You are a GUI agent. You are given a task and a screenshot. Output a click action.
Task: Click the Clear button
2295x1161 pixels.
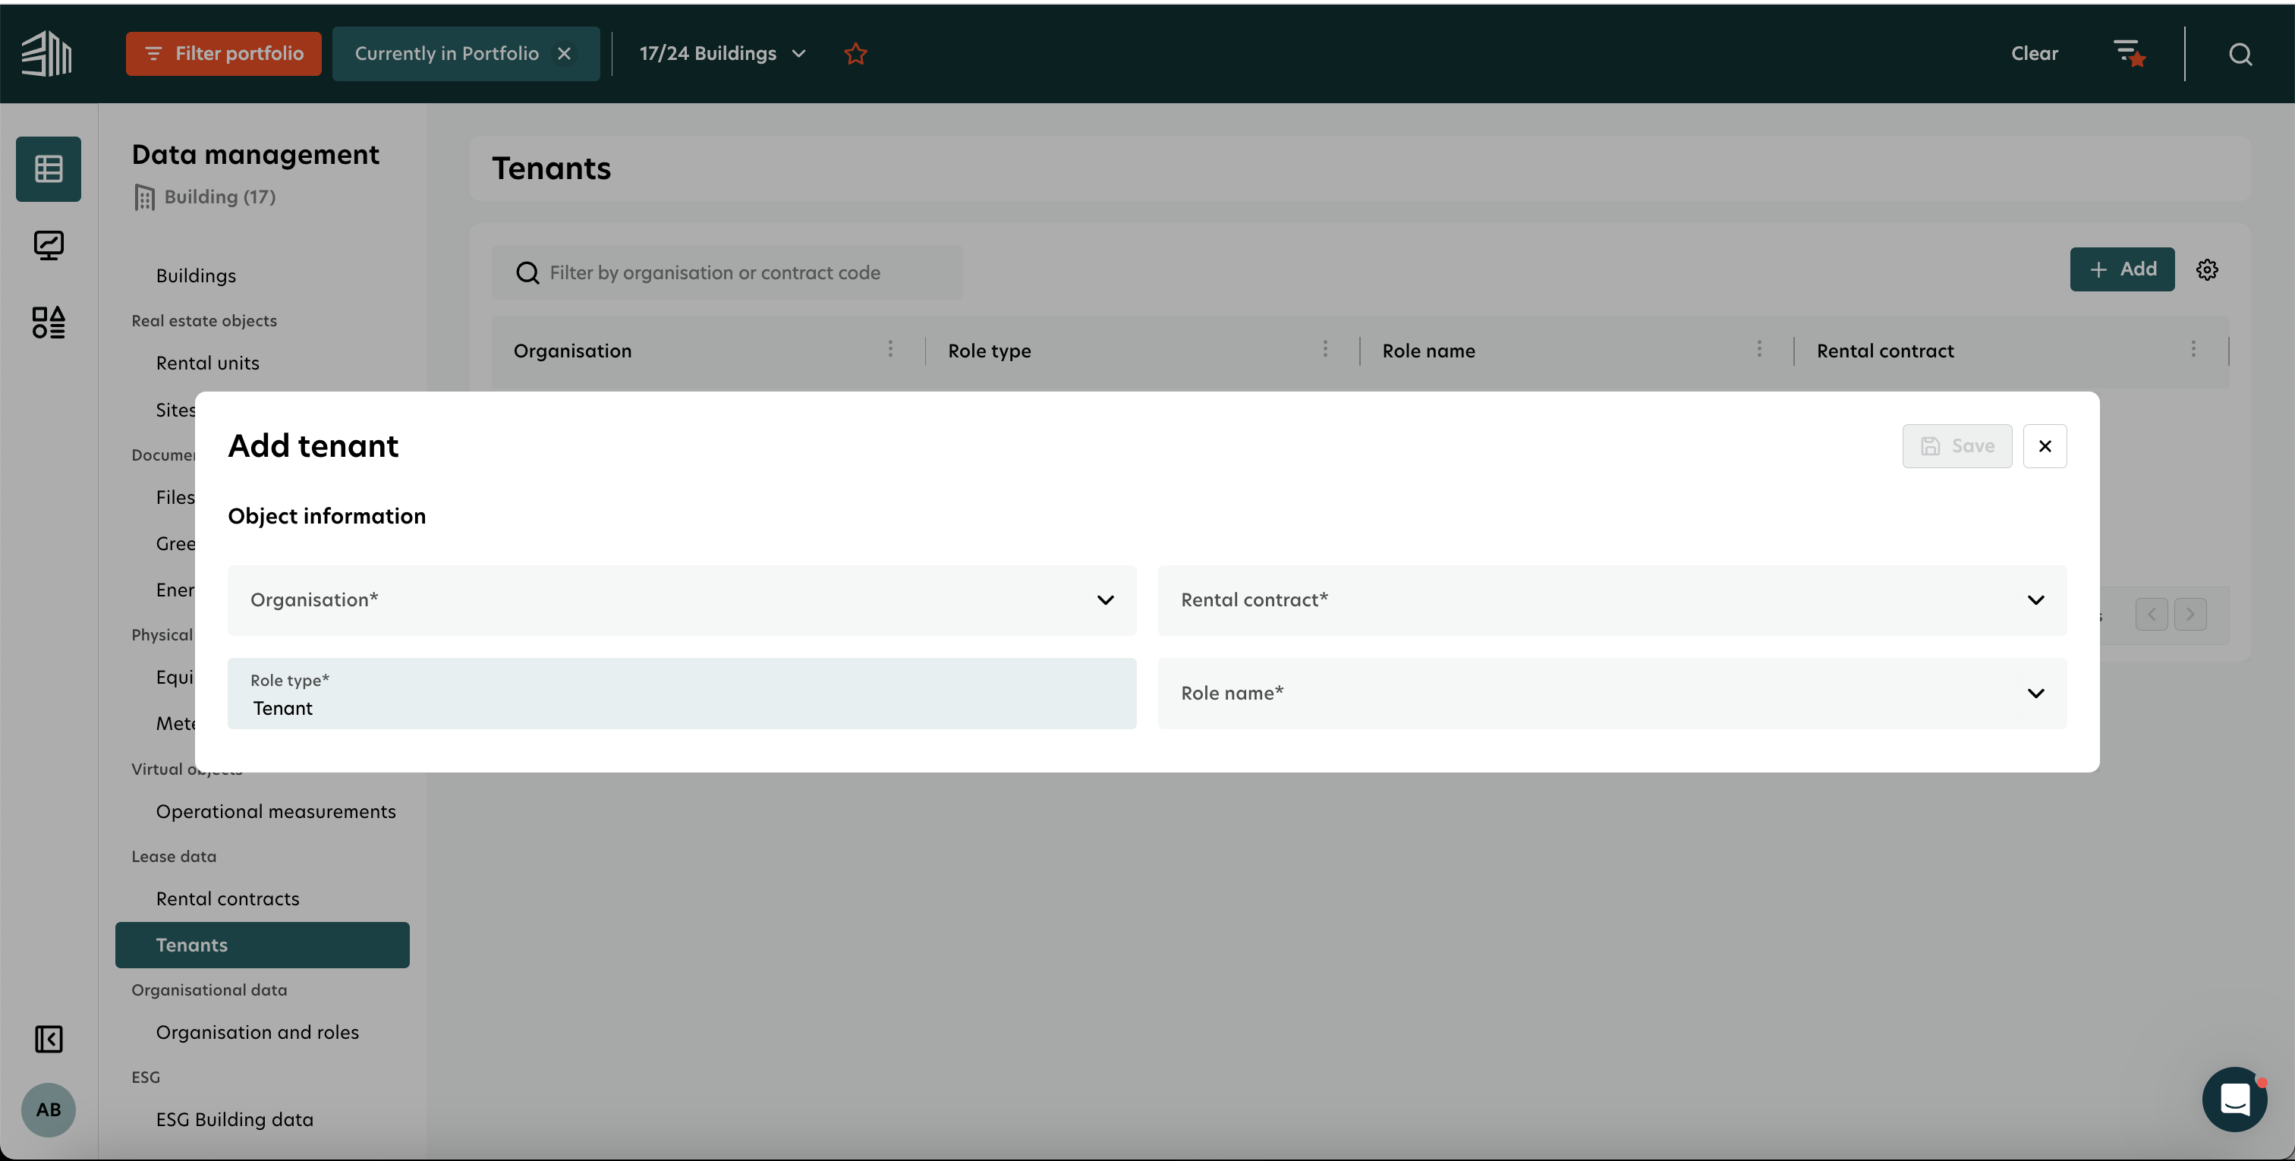coord(2034,53)
